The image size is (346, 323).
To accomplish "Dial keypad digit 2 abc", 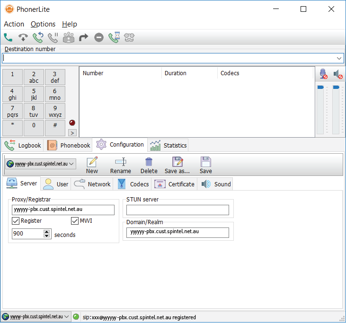I will [x=34, y=77].
